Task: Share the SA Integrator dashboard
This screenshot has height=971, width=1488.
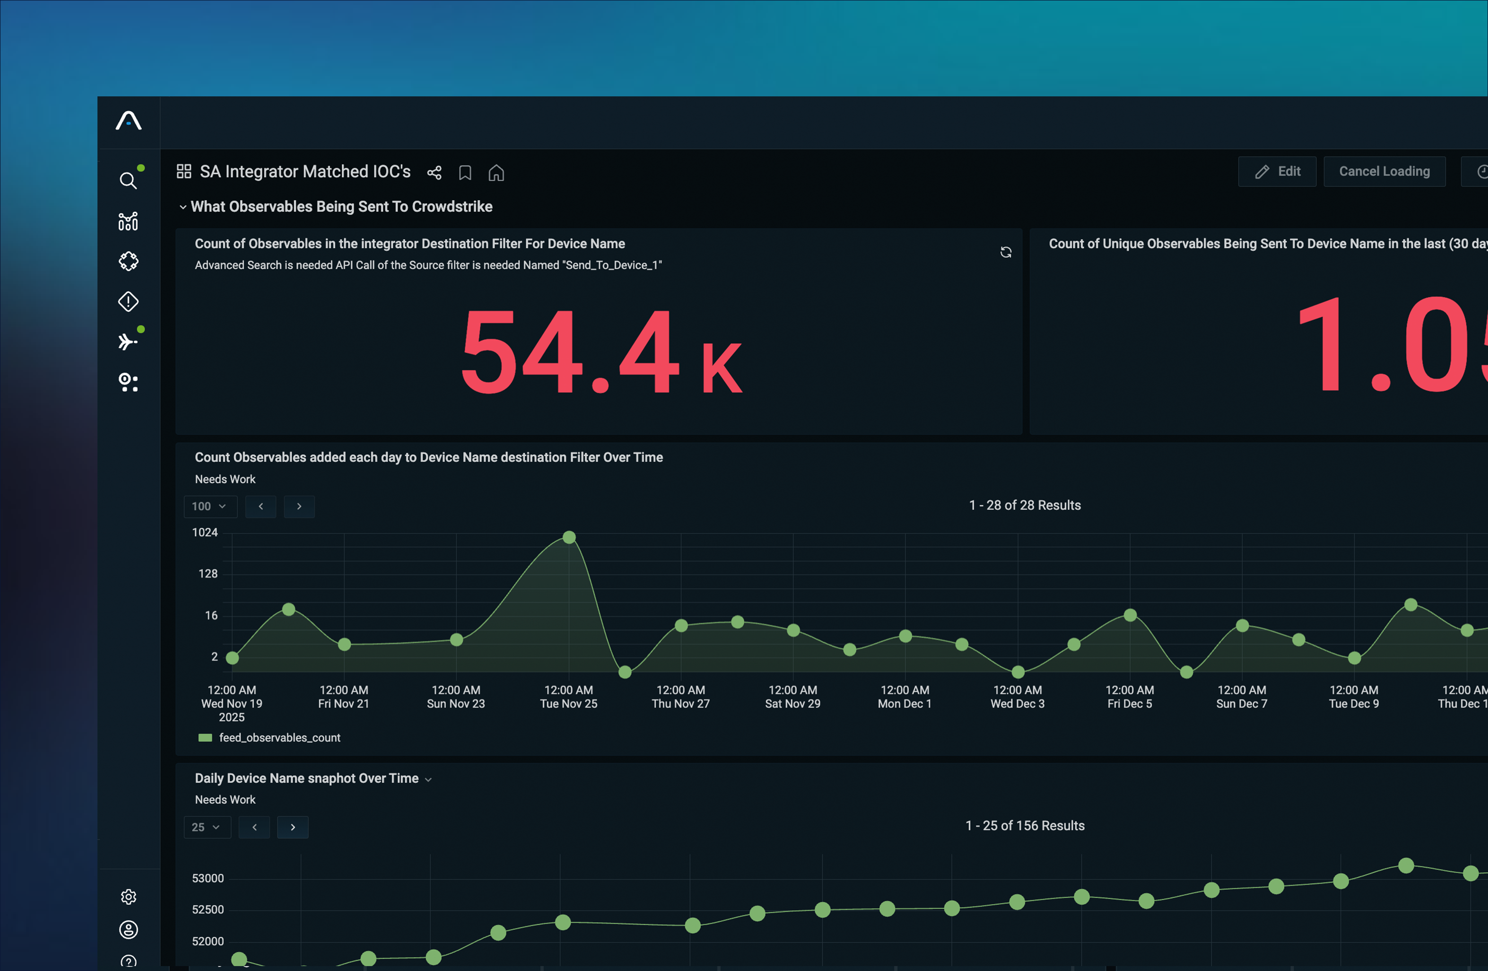Action: [x=434, y=173]
